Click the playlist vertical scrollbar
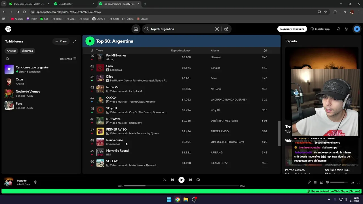 pyautogui.click(x=279, y=133)
